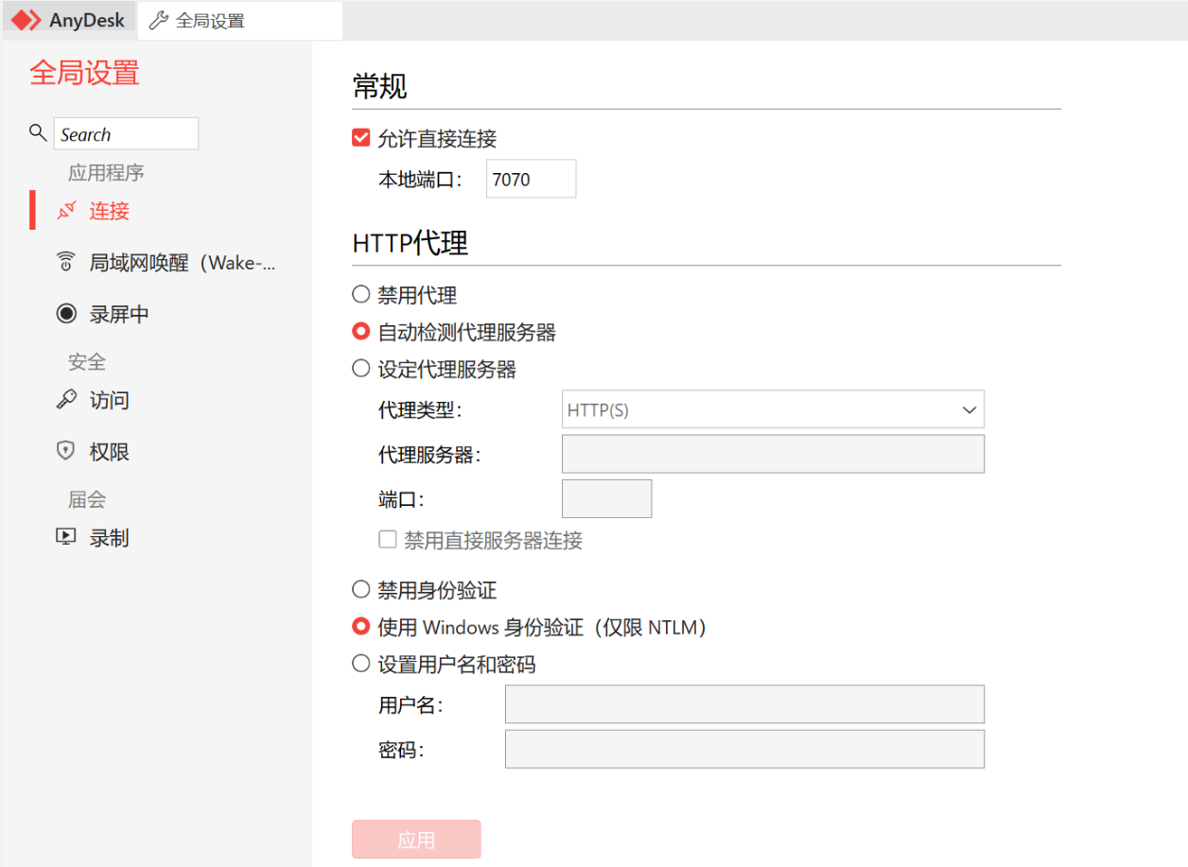Click the 录制 screen play icon

[x=65, y=537]
